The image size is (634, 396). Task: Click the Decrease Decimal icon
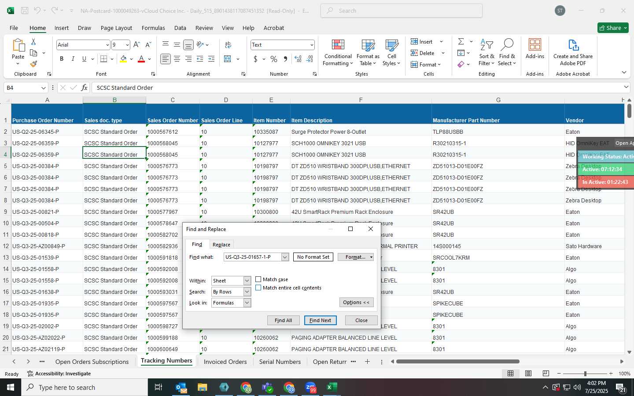tap(310, 59)
